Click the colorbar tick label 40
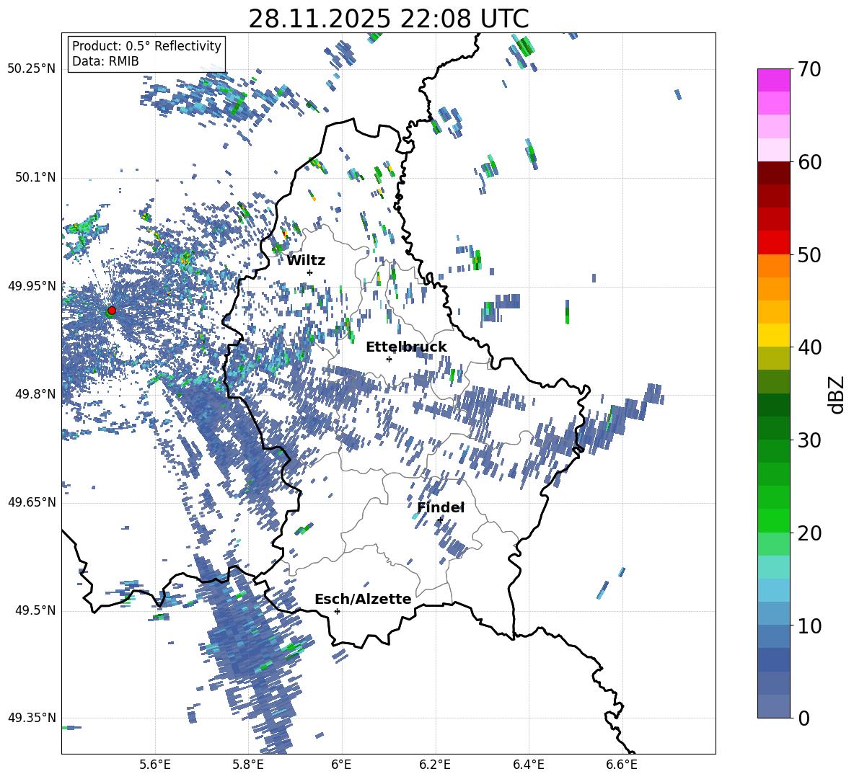Screen dimensions: 854x779 809,347
